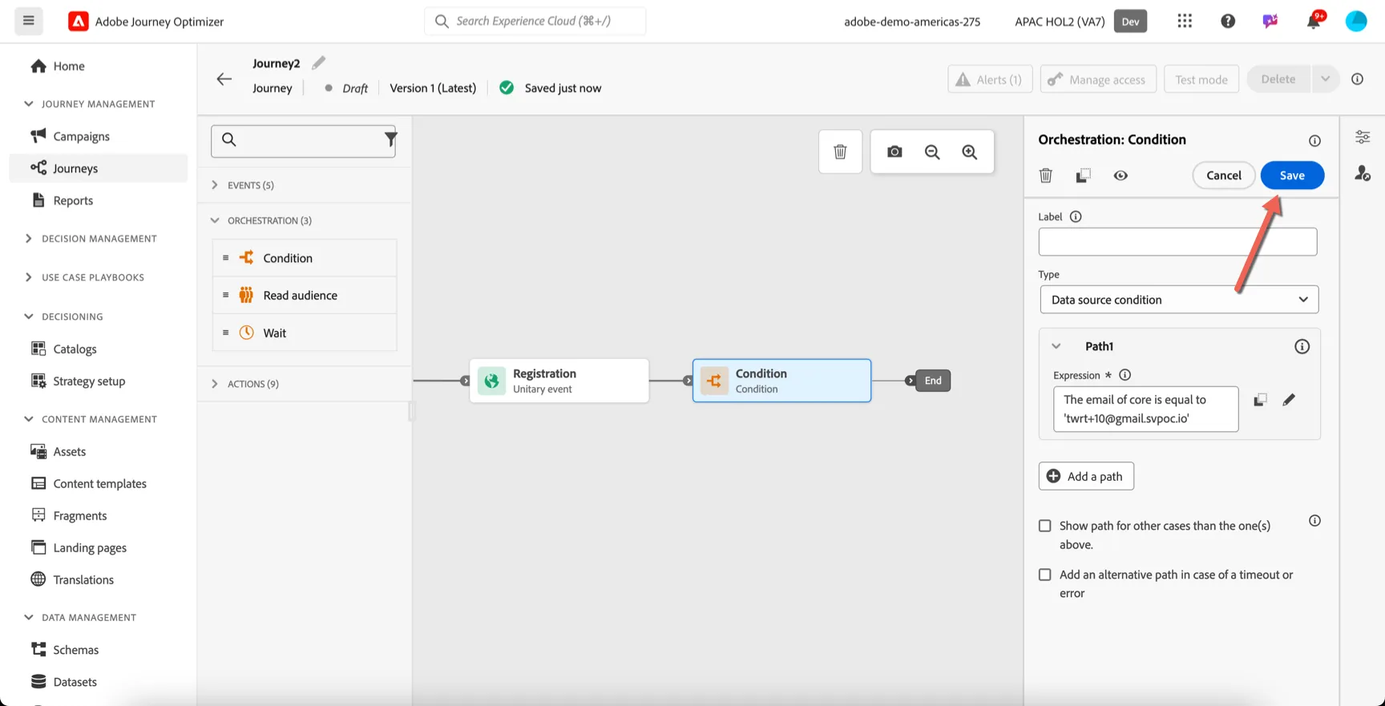This screenshot has width=1385, height=706.
Task: Select the Registration event node on canvas
Action: [559, 381]
